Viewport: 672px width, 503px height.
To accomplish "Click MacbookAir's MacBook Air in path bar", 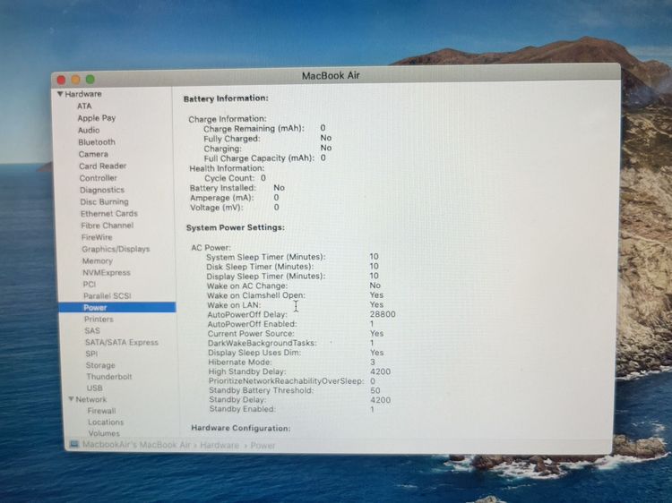I will click(136, 444).
